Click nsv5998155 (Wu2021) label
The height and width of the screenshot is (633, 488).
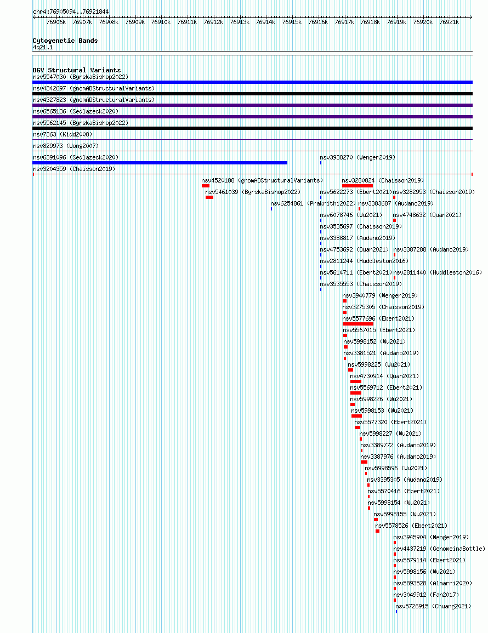(x=405, y=514)
